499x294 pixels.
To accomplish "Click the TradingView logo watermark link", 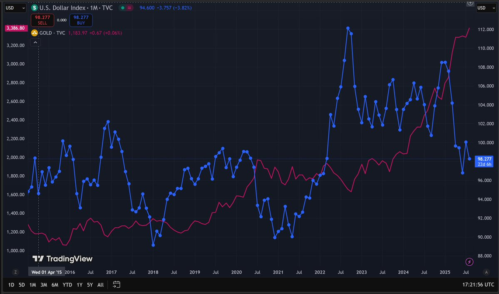I will pyautogui.click(x=62, y=259).
